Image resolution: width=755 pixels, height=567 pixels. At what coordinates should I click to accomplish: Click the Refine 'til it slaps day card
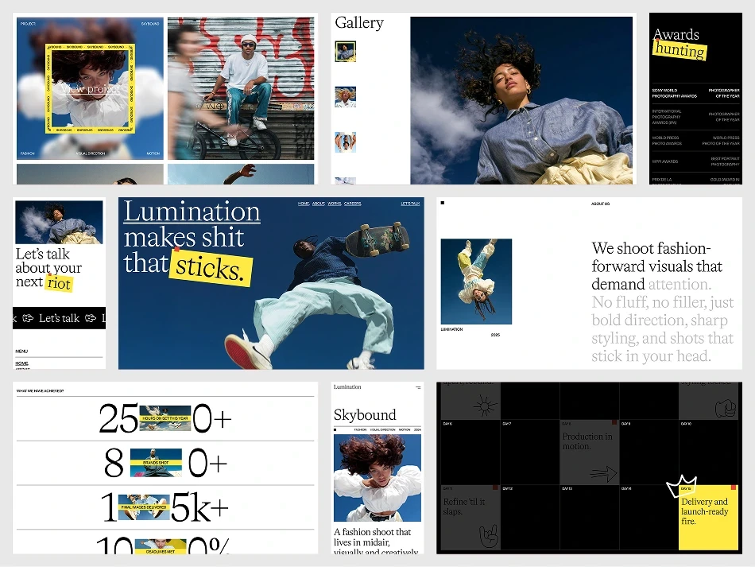pos(470,517)
